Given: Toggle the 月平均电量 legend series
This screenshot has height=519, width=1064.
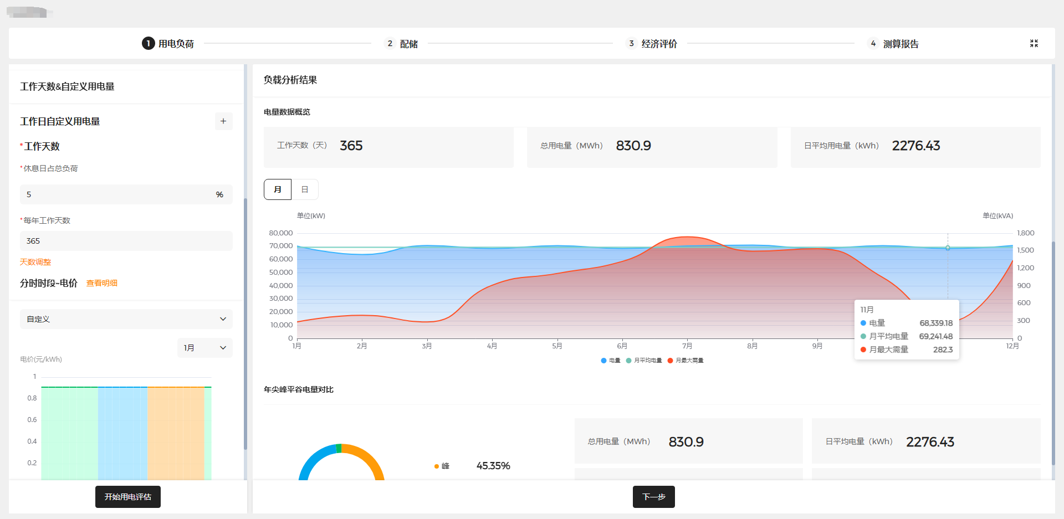Looking at the screenshot, I should 644,361.
